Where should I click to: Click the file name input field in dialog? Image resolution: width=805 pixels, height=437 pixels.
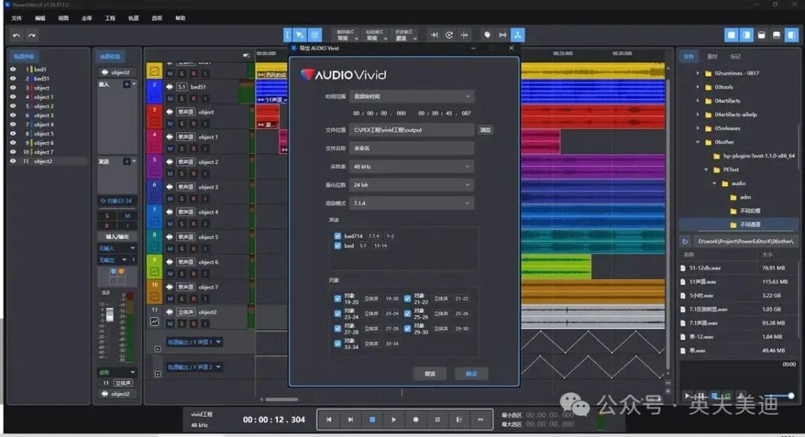tap(411, 148)
